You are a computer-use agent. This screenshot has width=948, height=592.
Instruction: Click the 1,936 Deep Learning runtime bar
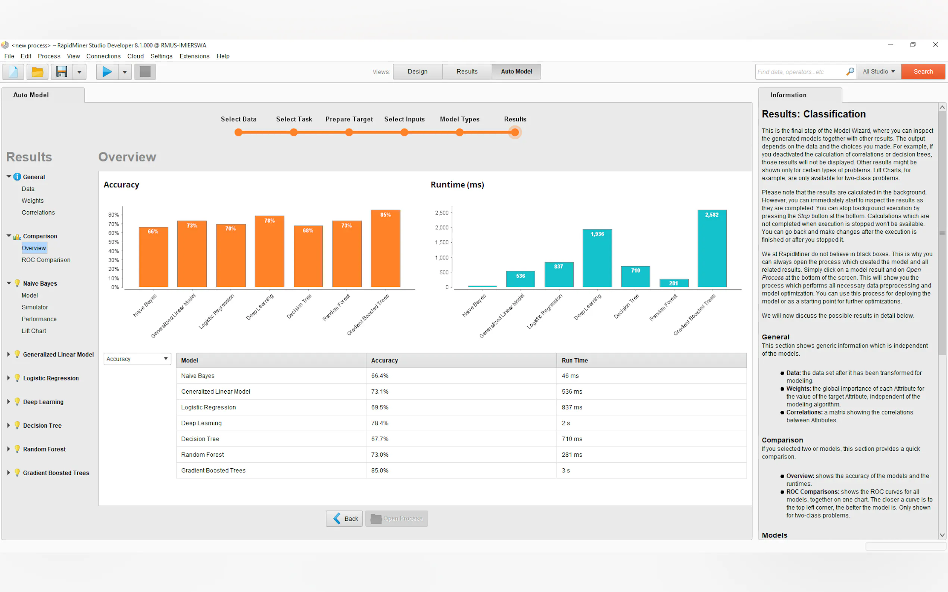pos(597,258)
